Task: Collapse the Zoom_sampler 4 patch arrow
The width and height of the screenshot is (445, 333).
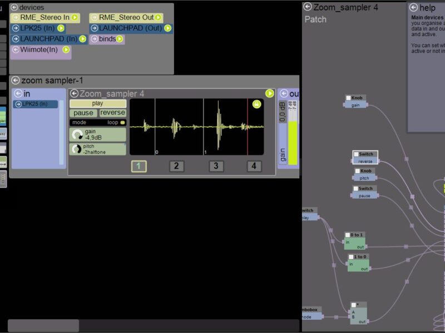Action: (308, 7)
